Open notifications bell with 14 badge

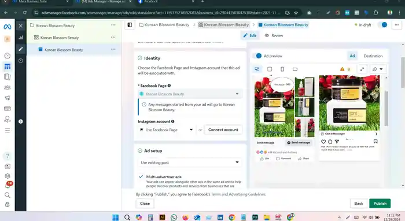[8, 185]
